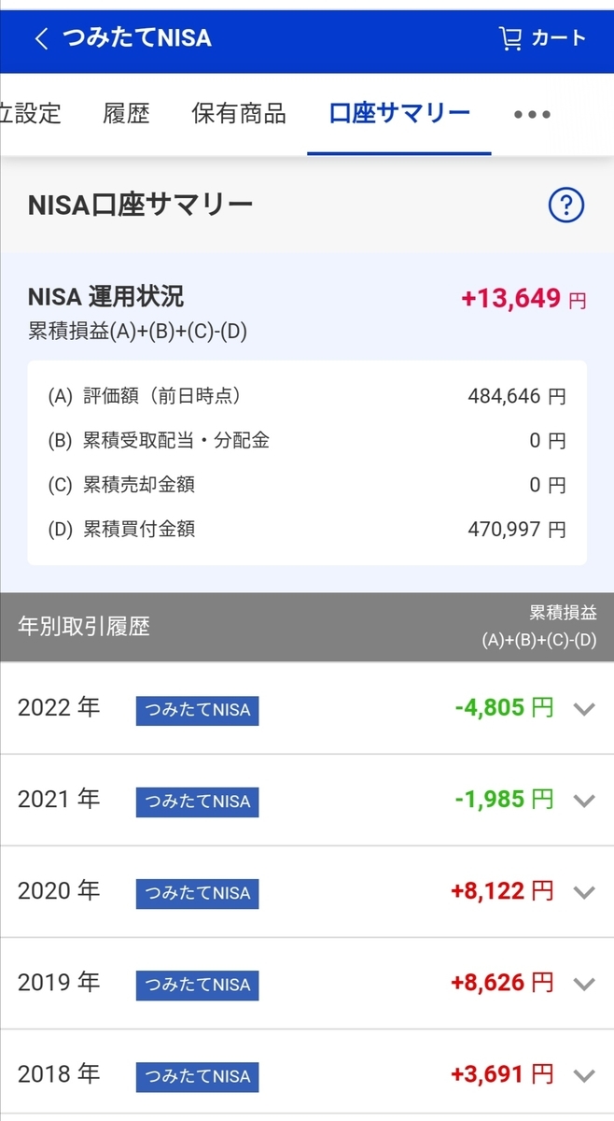Open the cart icon
The image size is (614, 1121).
510,38
